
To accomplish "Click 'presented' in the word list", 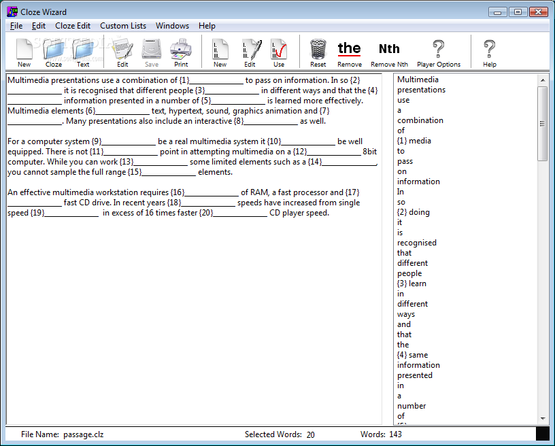I will click(x=415, y=375).
